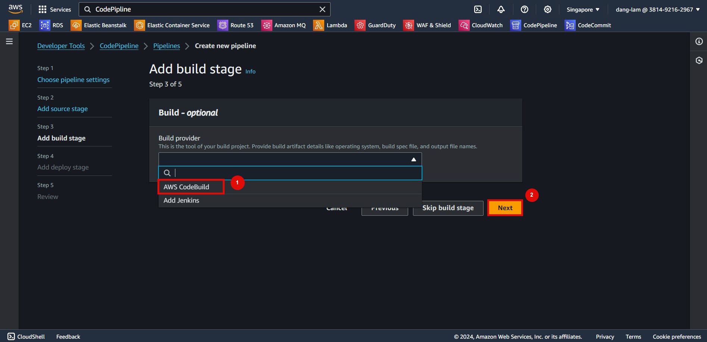Clear the search box with X icon
The width and height of the screenshot is (707, 342).
(x=322, y=9)
